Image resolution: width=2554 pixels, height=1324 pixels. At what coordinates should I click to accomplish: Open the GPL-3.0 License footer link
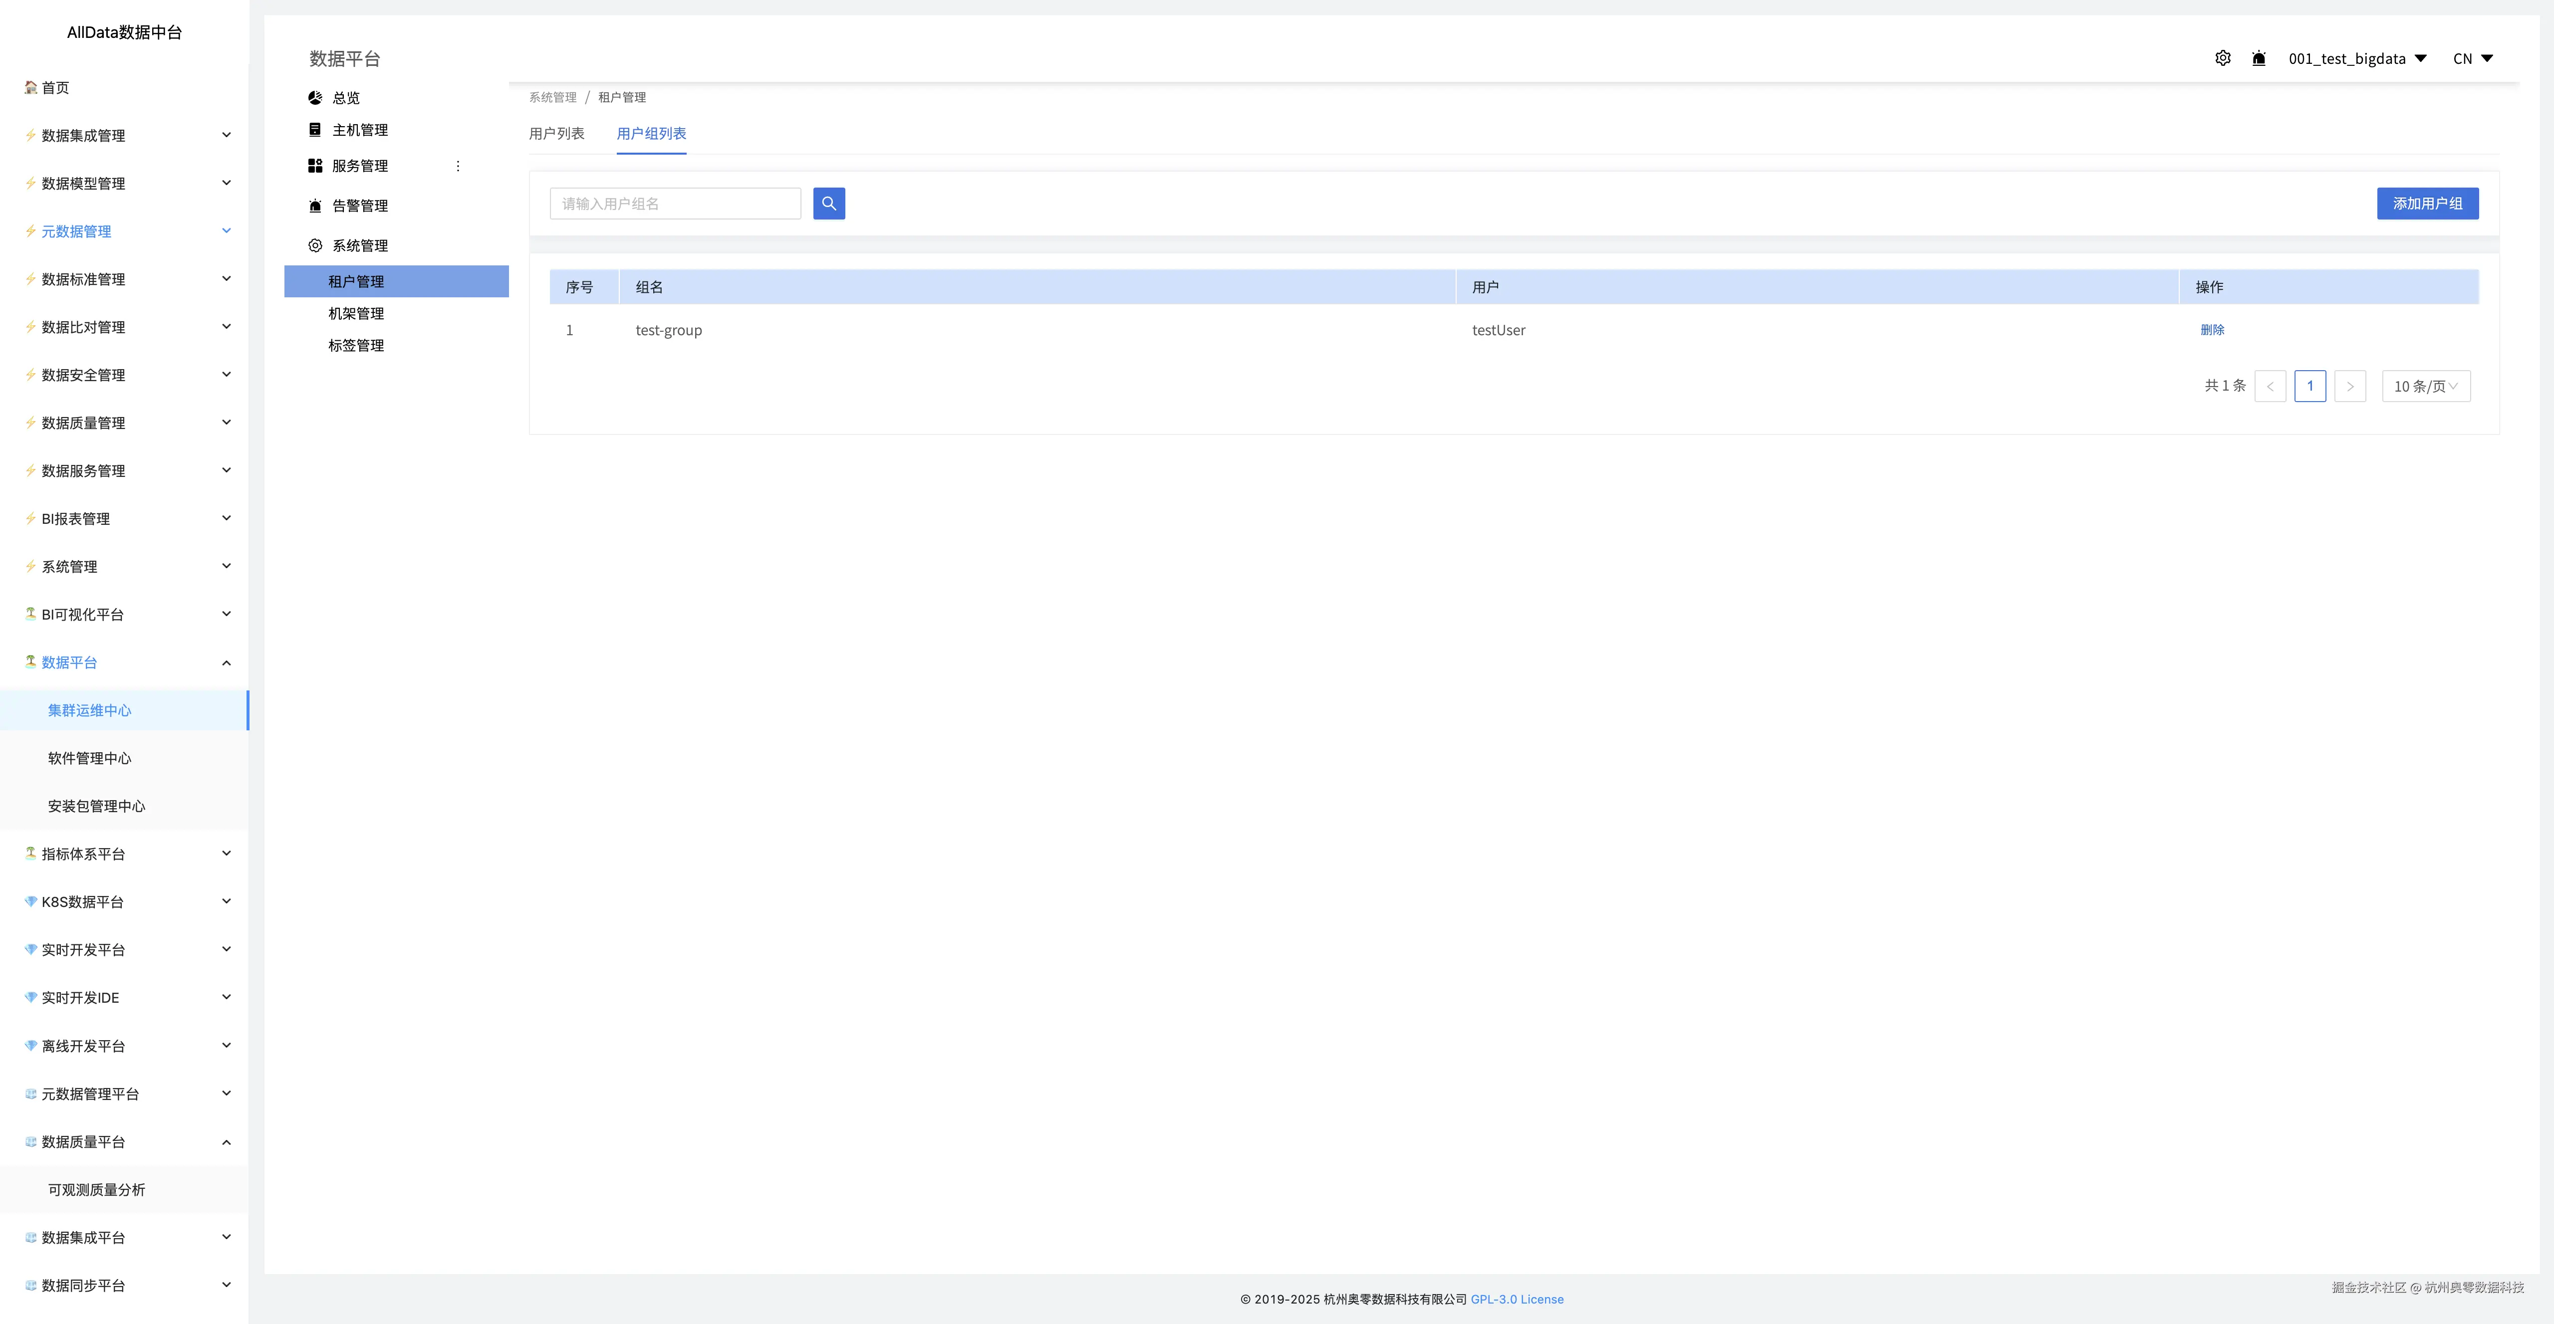tap(1516, 1298)
